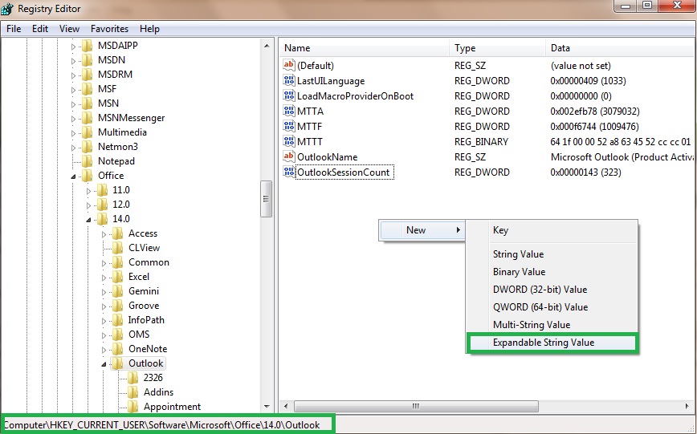Click the MTTA value icon
The height and width of the screenshot is (434, 697).
[289, 111]
